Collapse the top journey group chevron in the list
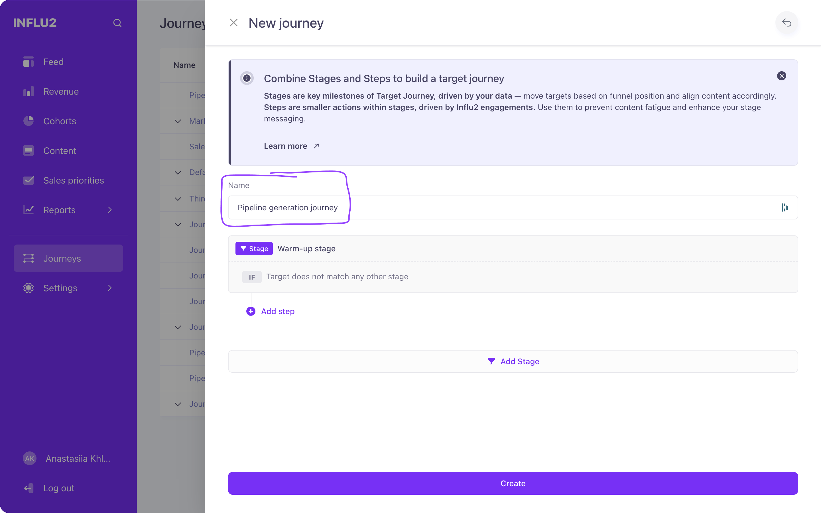 (178, 121)
